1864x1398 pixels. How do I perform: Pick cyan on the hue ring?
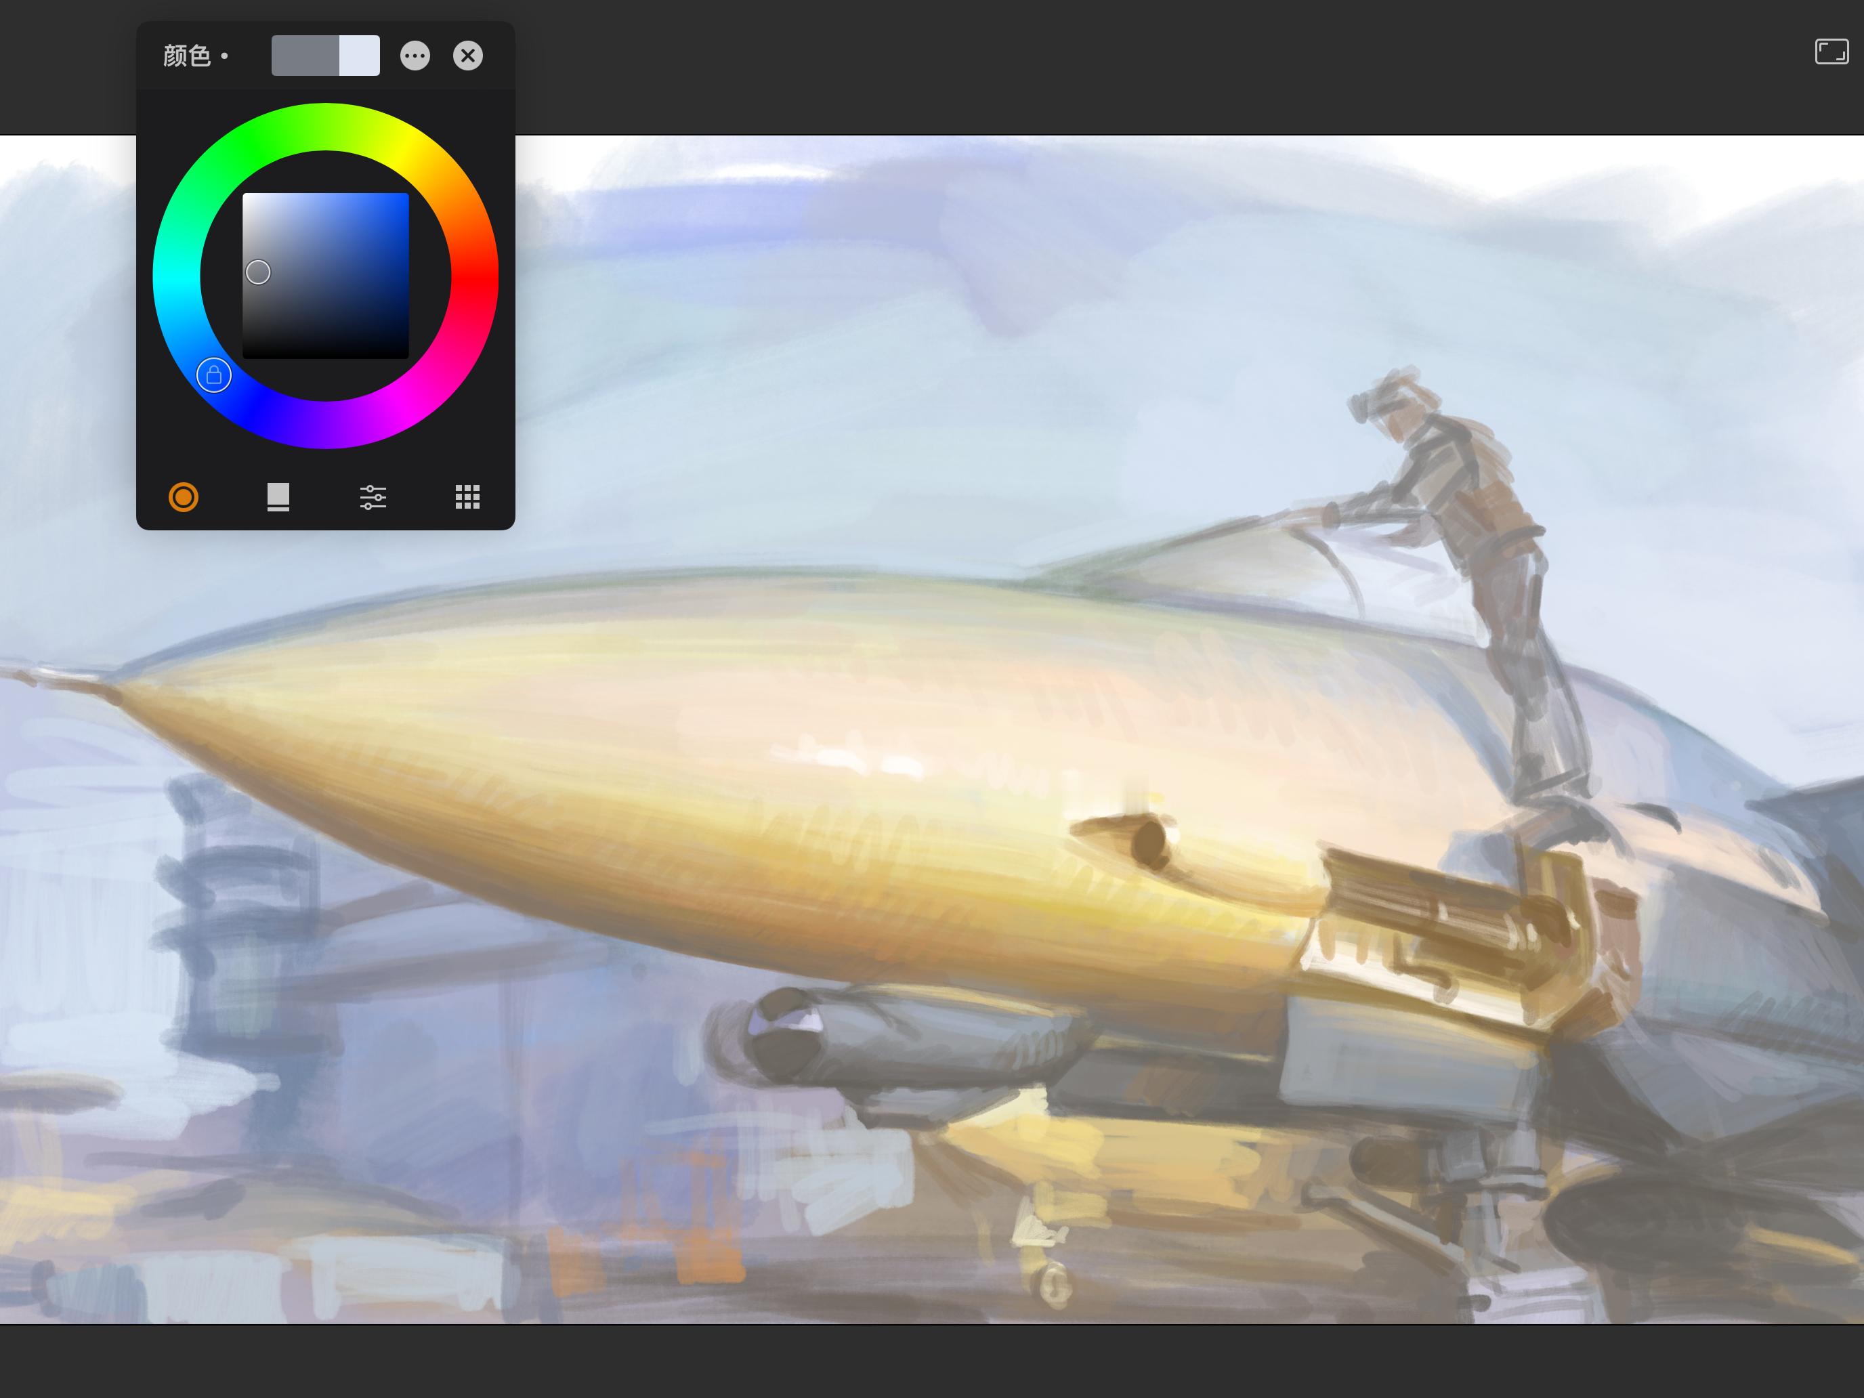coord(176,276)
